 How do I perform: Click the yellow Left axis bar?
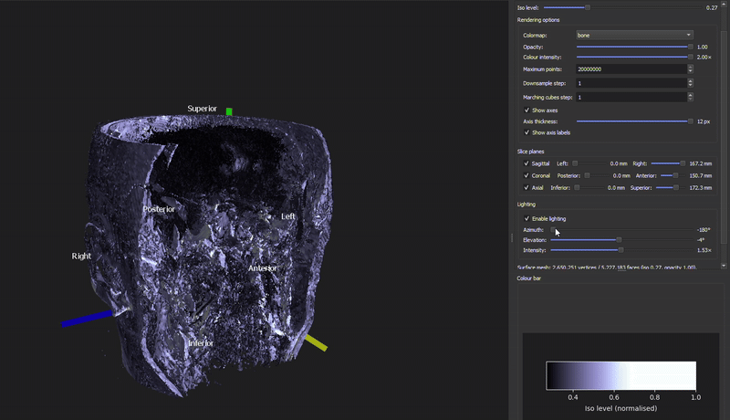pyautogui.click(x=317, y=342)
